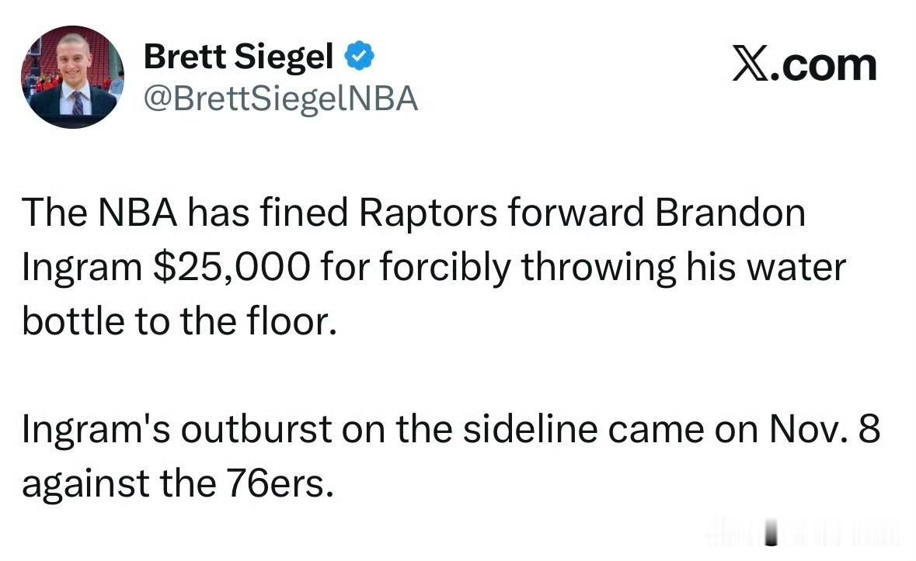Click the Brett Siegel display name

coord(239,56)
